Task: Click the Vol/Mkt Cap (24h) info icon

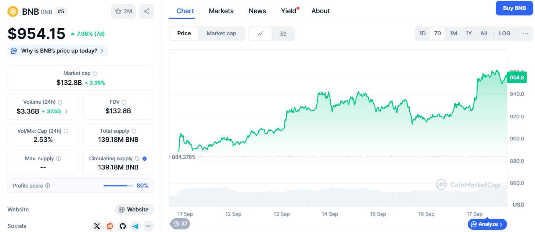Action: point(66,131)
